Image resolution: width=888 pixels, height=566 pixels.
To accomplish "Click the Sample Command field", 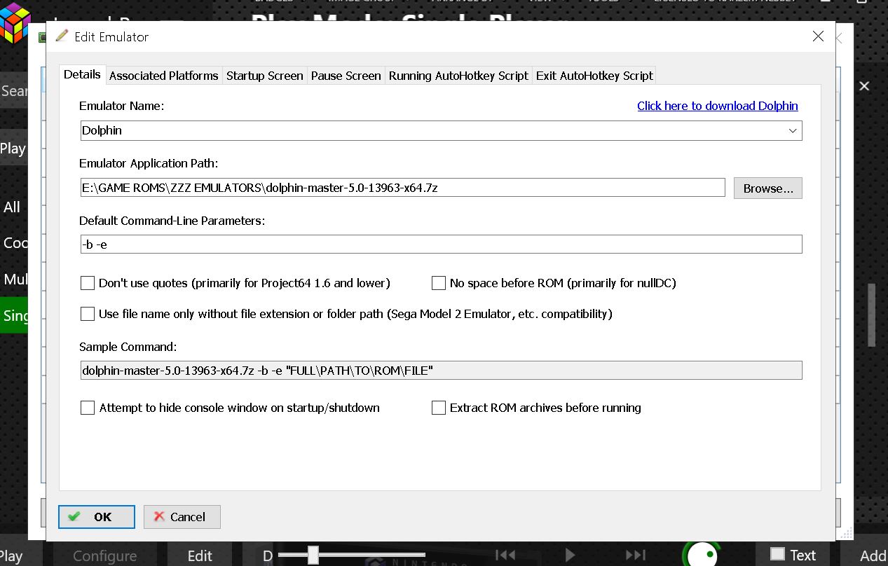I will coord(441,371).
